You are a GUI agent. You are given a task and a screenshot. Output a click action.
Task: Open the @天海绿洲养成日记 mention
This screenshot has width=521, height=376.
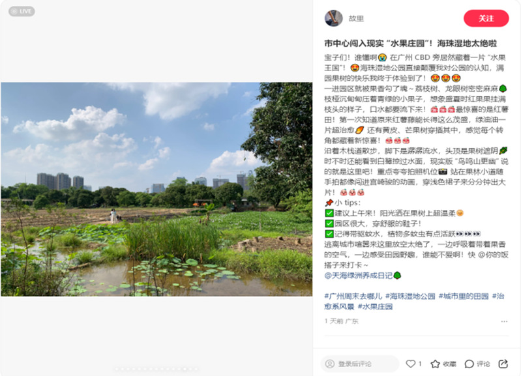(x=363, y=276)
